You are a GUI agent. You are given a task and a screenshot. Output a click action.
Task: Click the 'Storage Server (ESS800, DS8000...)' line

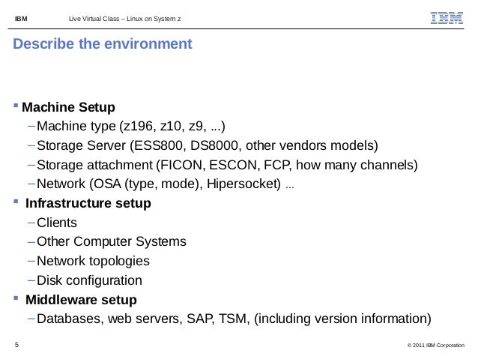click(x=208, y=145)
